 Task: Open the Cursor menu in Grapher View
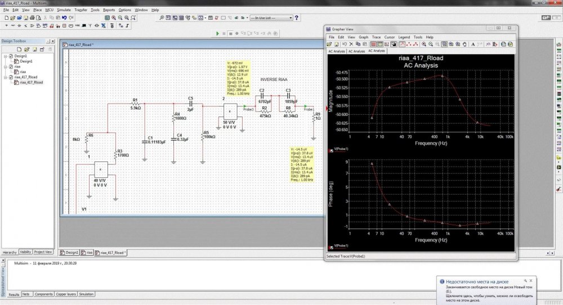tap(389, 37)
